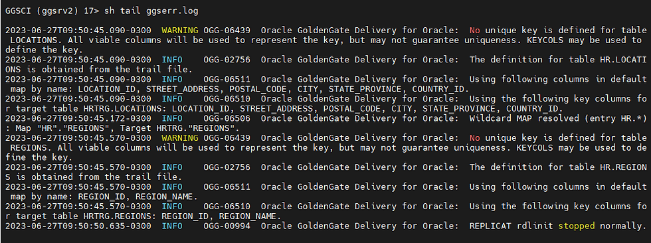The width and height of the screenshot is (651, 243).
Task: Click the INFO label on the last log line
Action: (x=172, y=226)
